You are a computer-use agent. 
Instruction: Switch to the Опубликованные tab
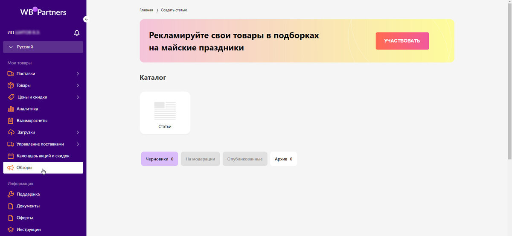pos(245,159)
